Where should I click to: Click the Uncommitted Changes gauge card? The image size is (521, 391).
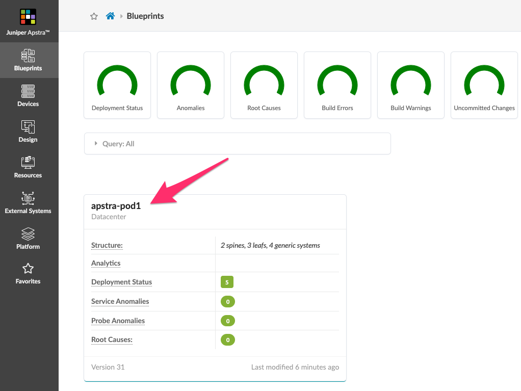pyautogui.click(x=484, y=85)
